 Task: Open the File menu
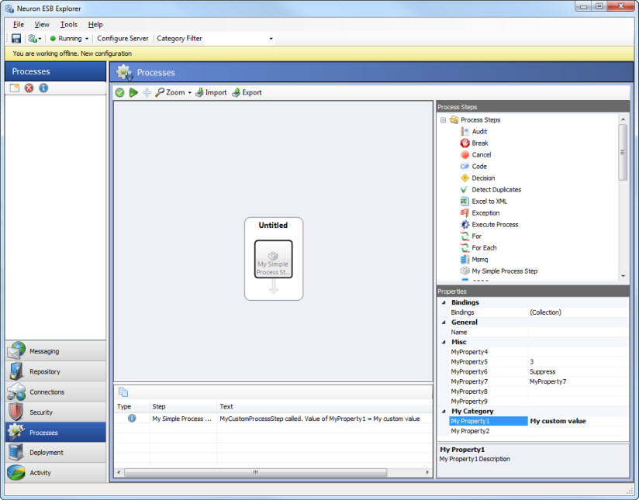(19, 25)
